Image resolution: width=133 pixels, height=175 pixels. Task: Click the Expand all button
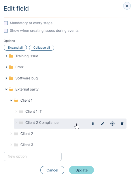click(15, 48)
